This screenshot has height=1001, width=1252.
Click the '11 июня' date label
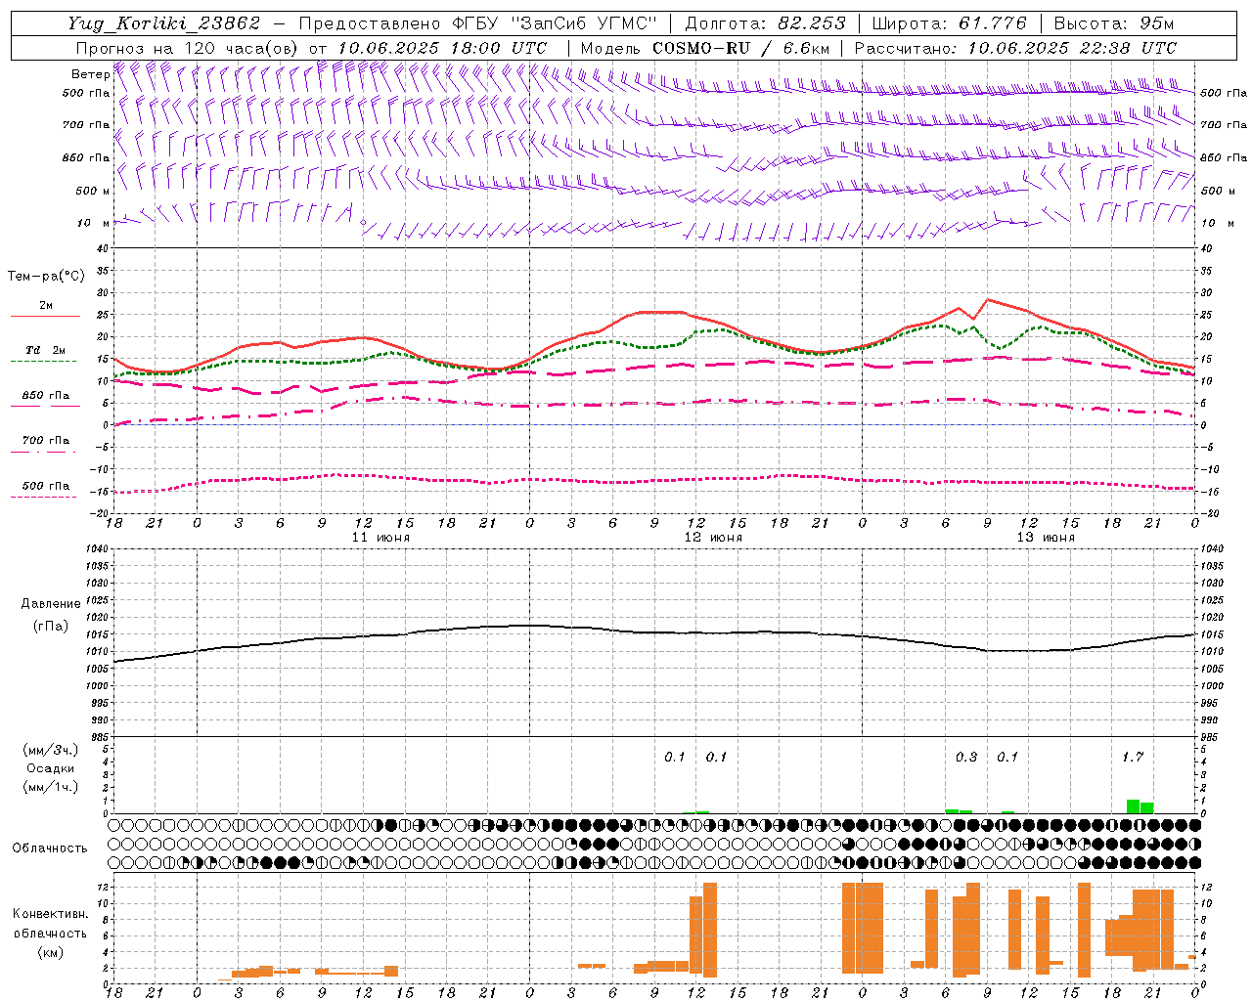(380, 537)
